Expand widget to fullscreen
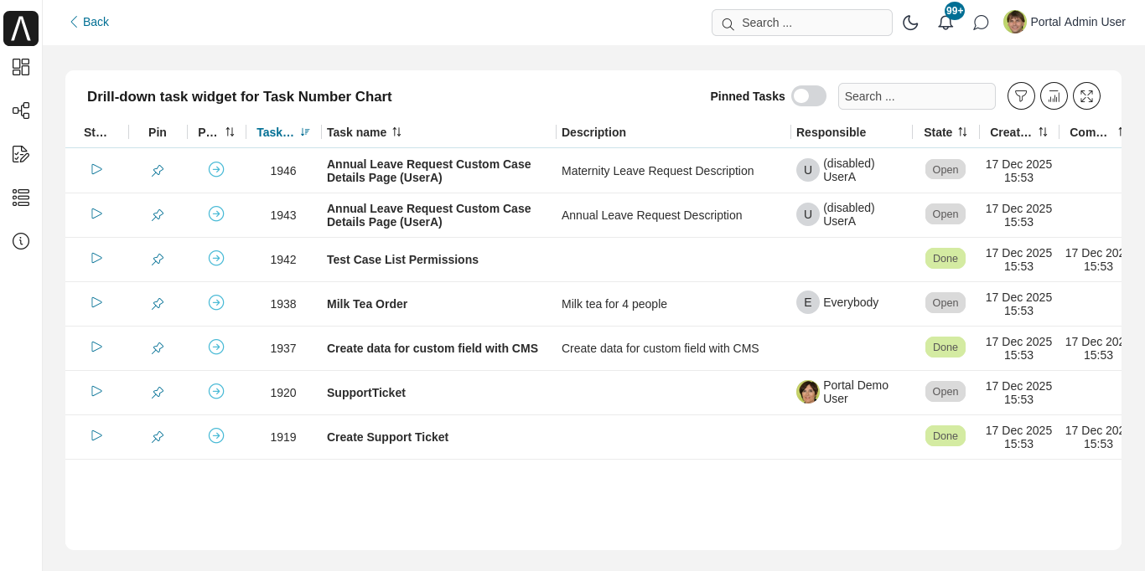Screen dimensions: 1145x571 (x=1086, y=96)
